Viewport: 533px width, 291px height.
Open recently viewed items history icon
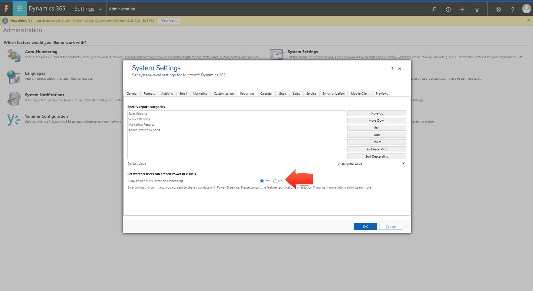[x=448, y=9]
